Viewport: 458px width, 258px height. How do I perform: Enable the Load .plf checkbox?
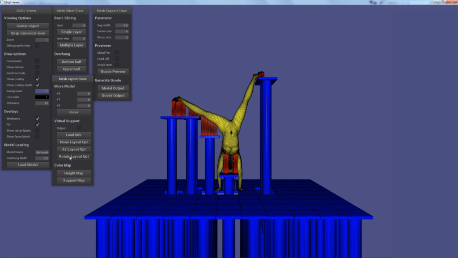click(117, 59)
